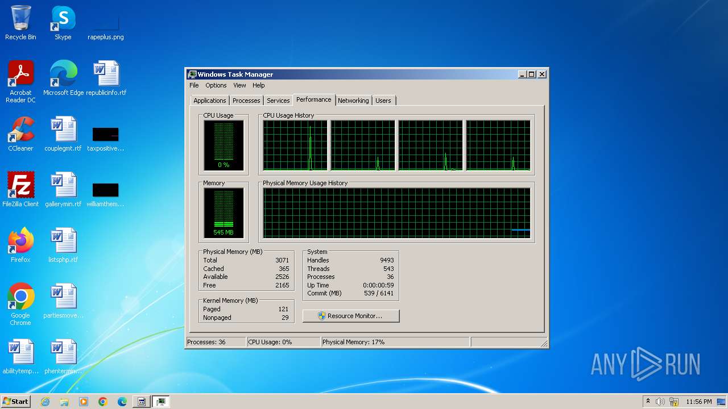Click the Resource Monitor button
This screenshot has width=728, height=409.
pos(351,316)
